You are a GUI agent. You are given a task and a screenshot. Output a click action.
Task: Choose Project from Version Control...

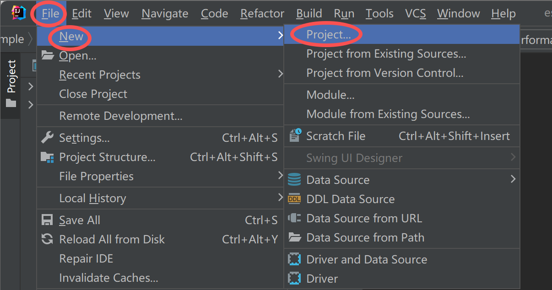(x=384, y=73)
